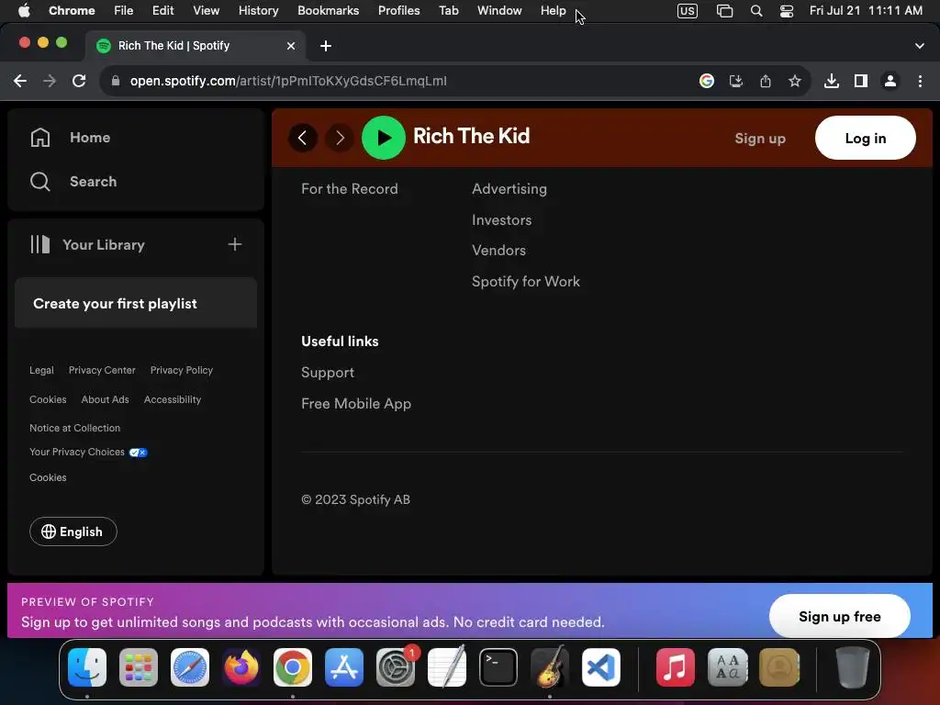This screenshot has width=940, height=705.
Task: Open Visual Studio Code from the Dock
Action: 601,667
